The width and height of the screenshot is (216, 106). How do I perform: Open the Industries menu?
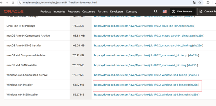point(59,11)
